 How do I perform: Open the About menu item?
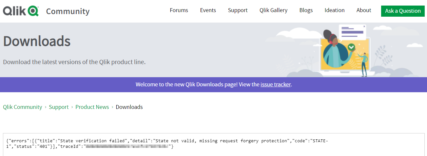point(364,10)
